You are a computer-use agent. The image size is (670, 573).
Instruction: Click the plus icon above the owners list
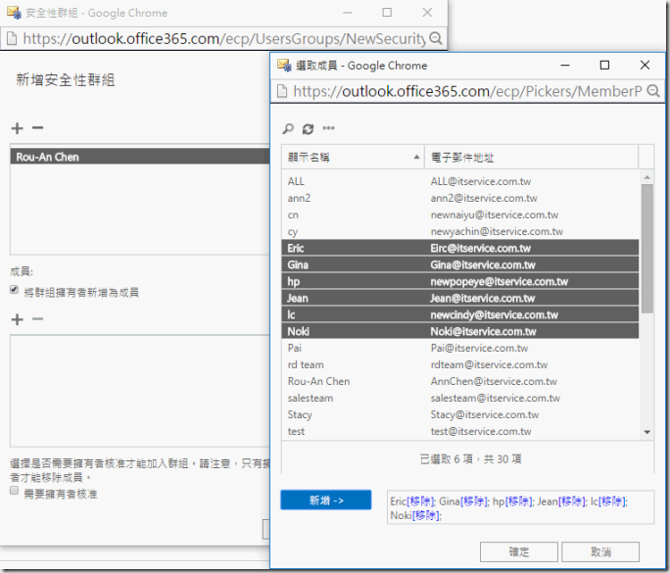[16, 128]
